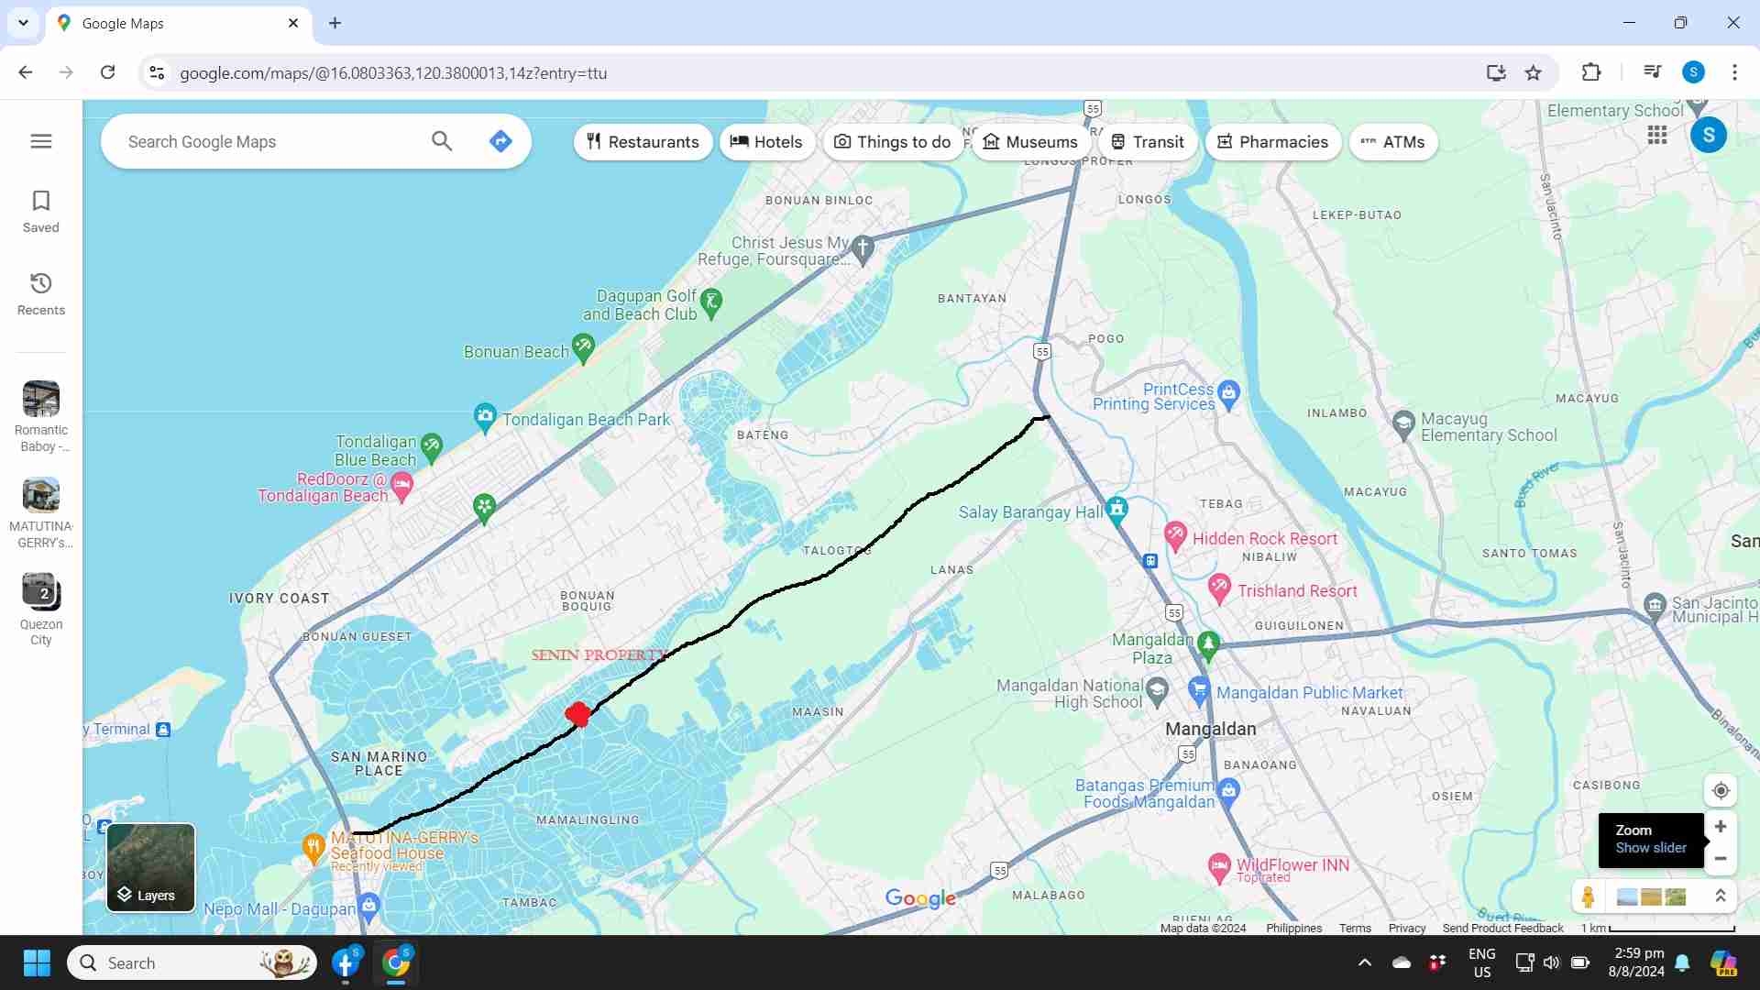Show your current location
This screenshot has width=1760, height=990.
pos(1721,791)
